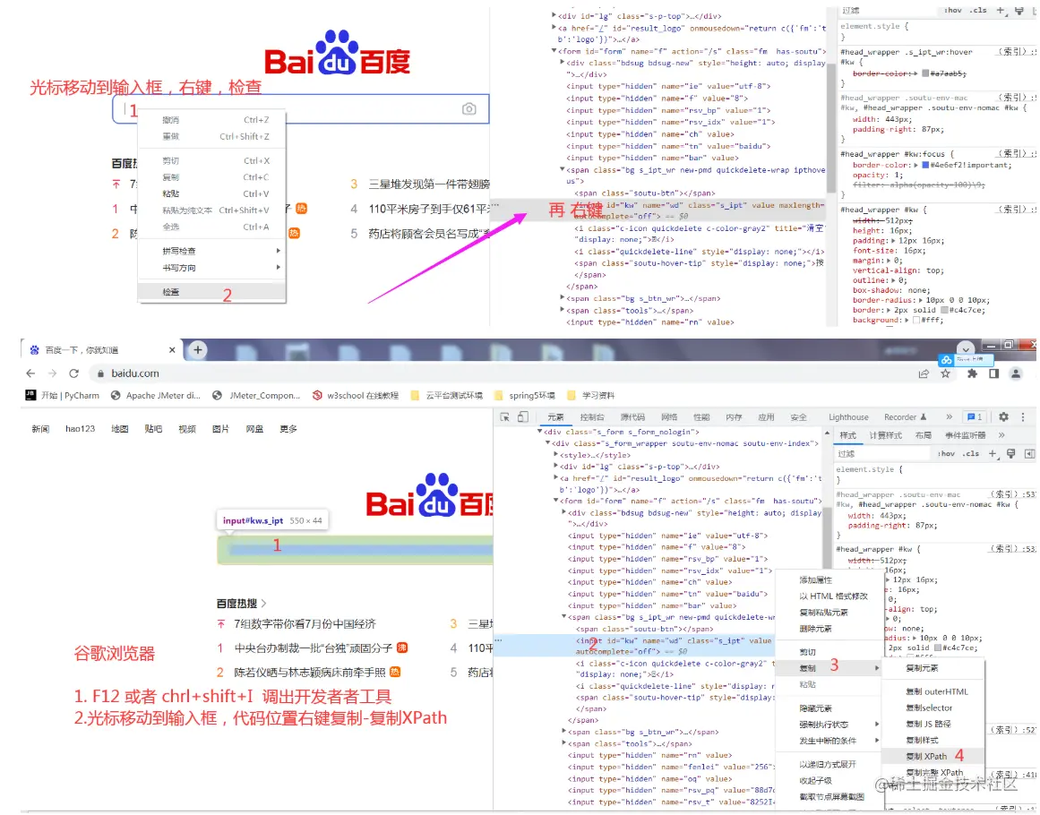Open the spring5环境 bookmark folder

tap(525, 395)
